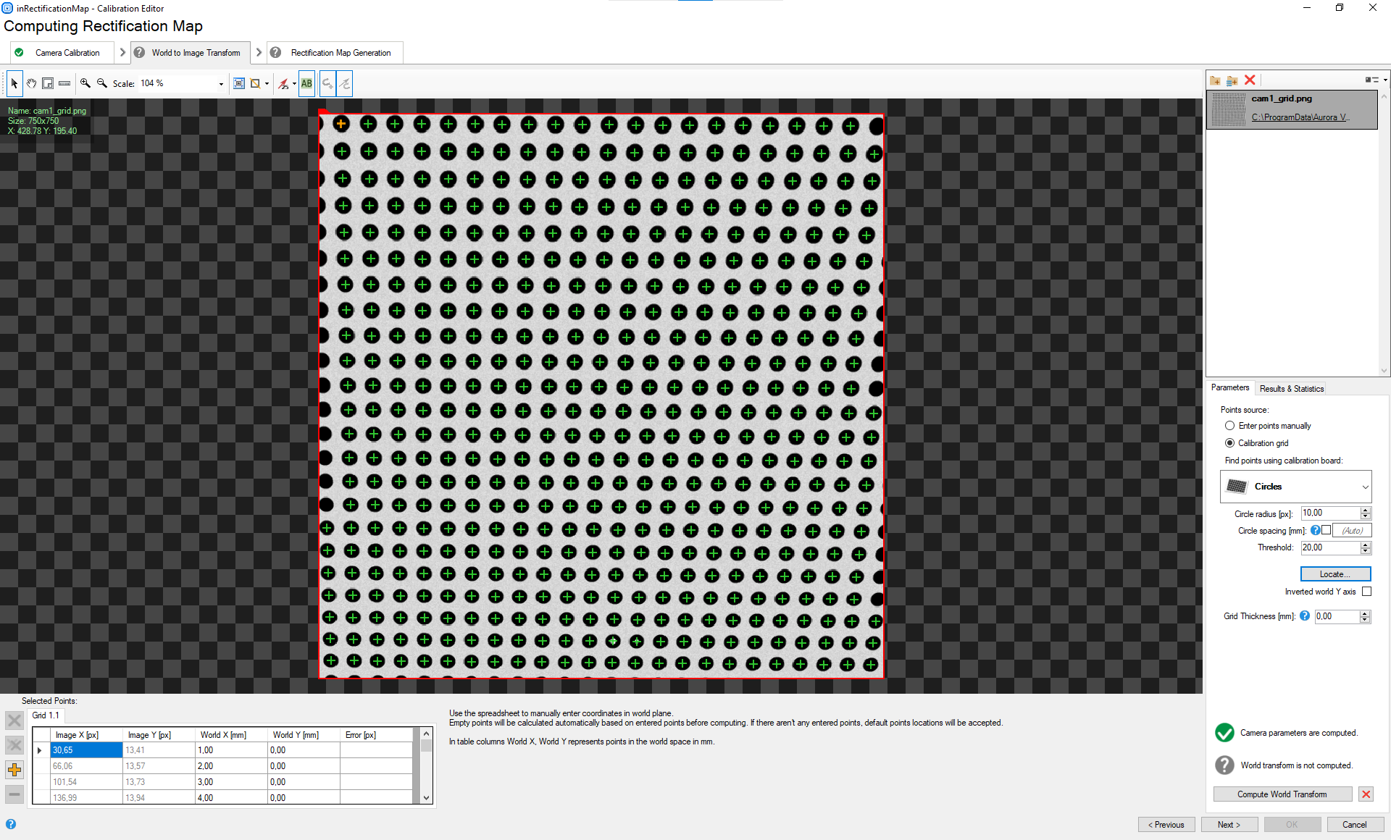The image size is (1391, 840).
Task: Add a point with orange plus icon
Action: point(14,770)
